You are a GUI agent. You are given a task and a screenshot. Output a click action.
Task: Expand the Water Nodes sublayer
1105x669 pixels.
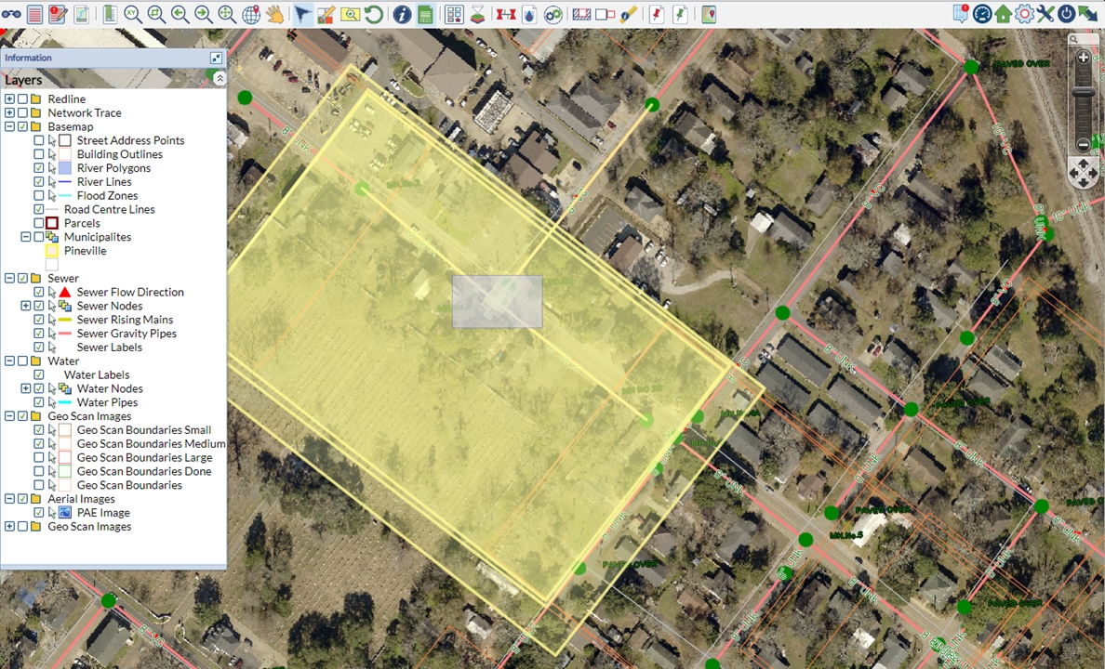tap(25, 388)
